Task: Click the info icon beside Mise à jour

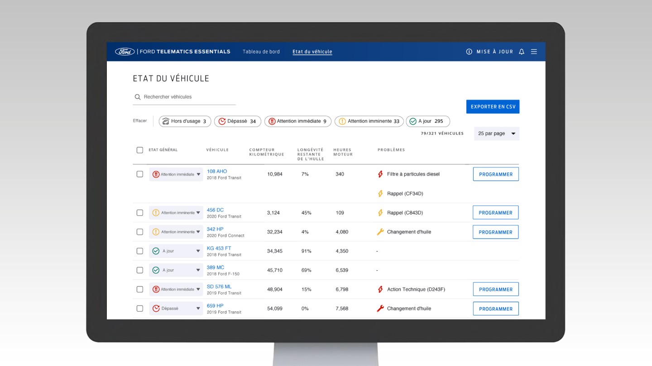Action: [x=469, y=52]
